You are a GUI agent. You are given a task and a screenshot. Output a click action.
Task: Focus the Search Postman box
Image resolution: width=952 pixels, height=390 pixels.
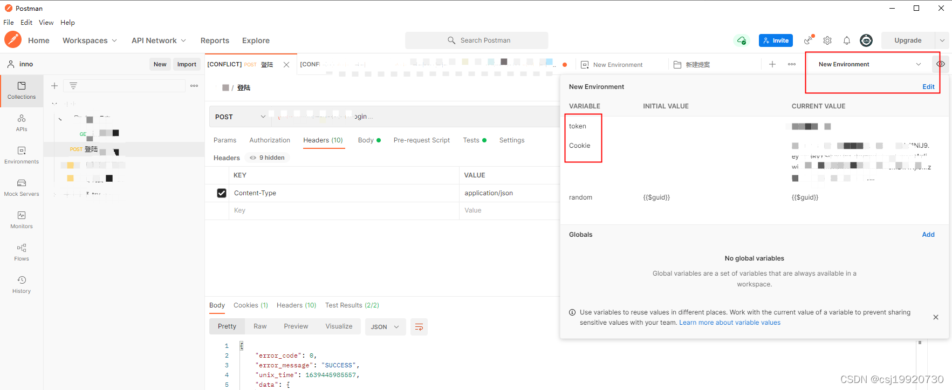[x=477, y=40]
